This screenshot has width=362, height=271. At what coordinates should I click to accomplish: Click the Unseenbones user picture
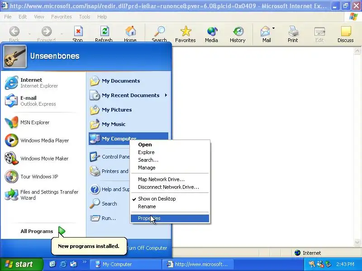point(15,57)
